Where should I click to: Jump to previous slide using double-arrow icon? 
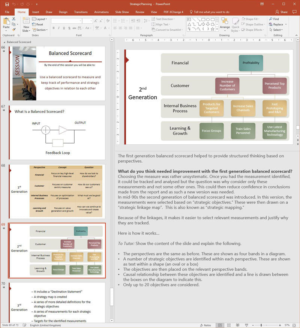298,140
